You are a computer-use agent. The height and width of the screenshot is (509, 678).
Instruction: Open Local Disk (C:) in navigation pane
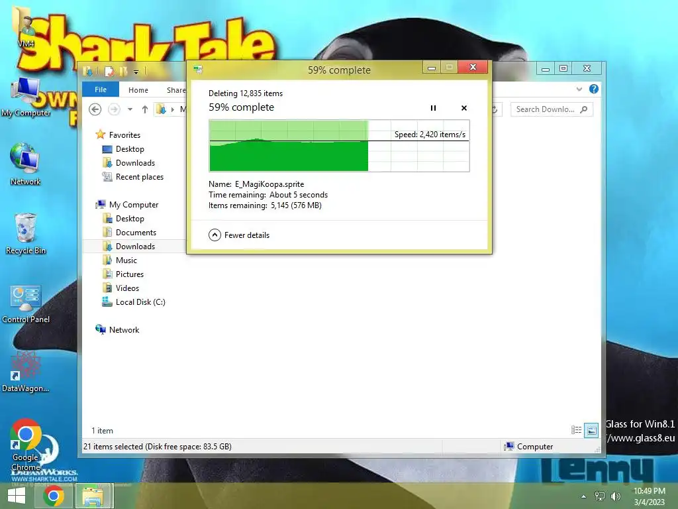(x=140, y=302)
